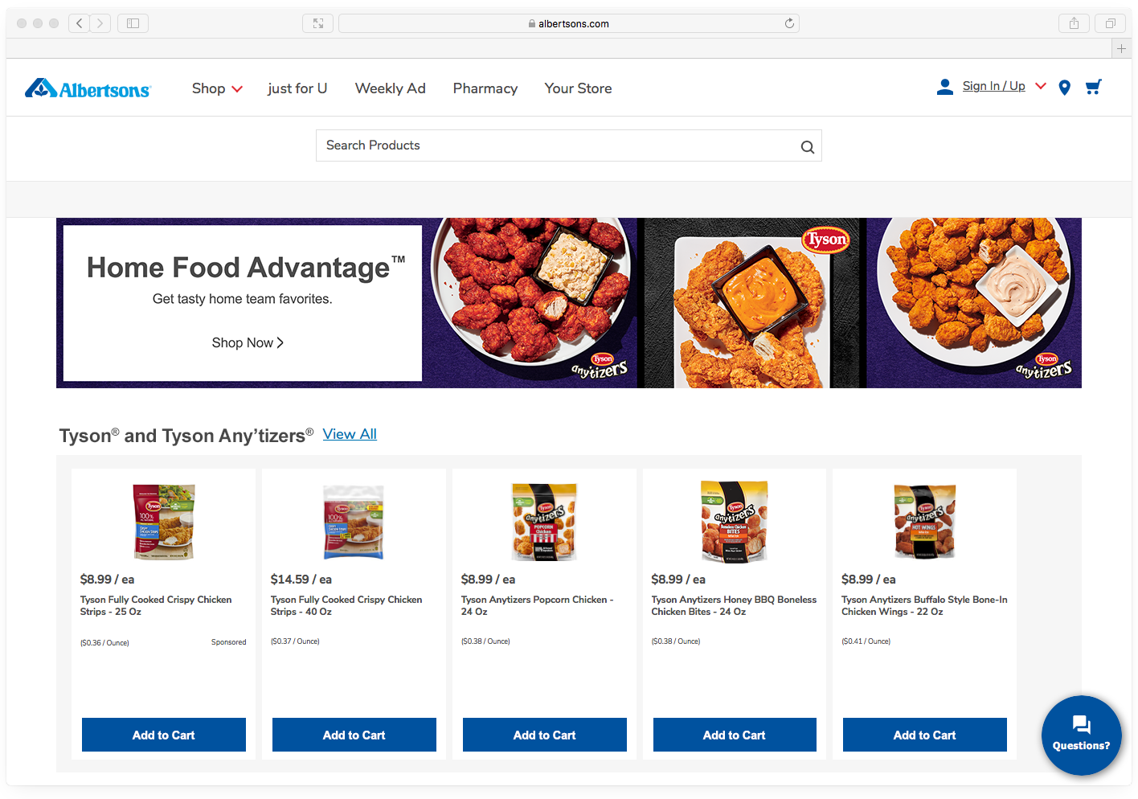Image resolution: width=1138 pixels, height=799 pixels.
Task: Open Anytizers Popcorn Chicken product image
Action: pyautogui.click(x=544, y=522)
